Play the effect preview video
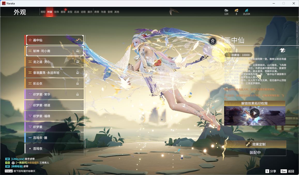This screenshot has width=299, height=175. tap(255, 113)
